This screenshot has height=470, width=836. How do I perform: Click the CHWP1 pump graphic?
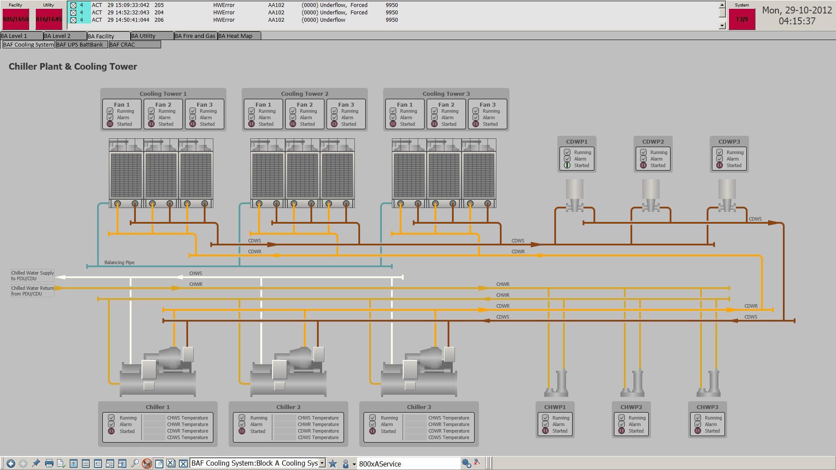[556, 383]
